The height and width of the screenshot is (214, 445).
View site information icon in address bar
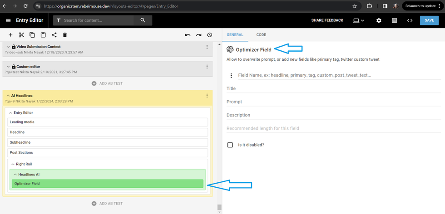(x=38, y=6)
